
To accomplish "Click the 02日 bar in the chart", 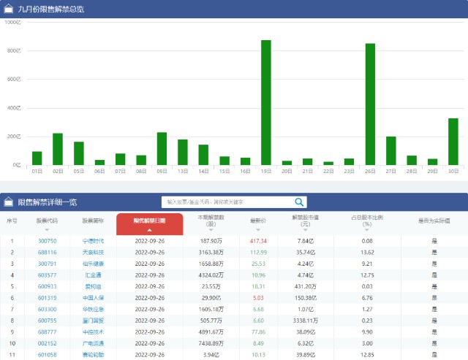I will click(x=58, y=149).
